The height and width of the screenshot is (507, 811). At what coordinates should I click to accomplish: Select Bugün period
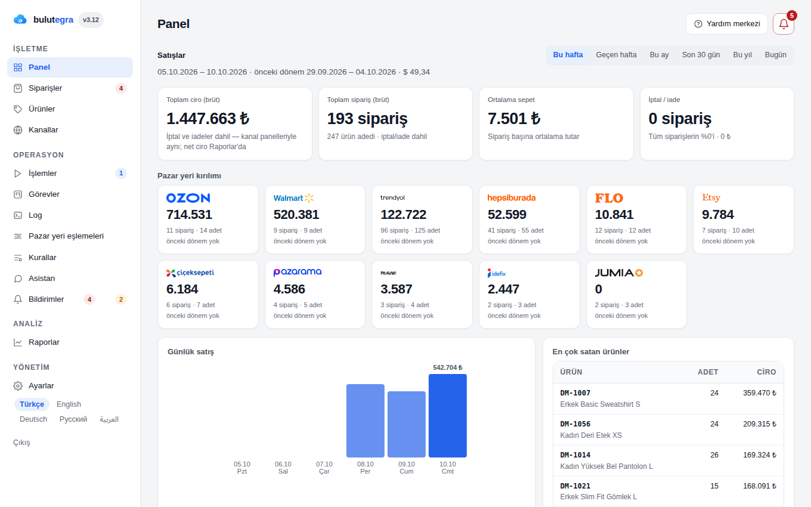coord(775,55)
